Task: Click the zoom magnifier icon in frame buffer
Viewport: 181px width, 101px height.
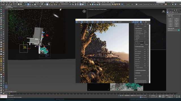Action: pos(133,22)
